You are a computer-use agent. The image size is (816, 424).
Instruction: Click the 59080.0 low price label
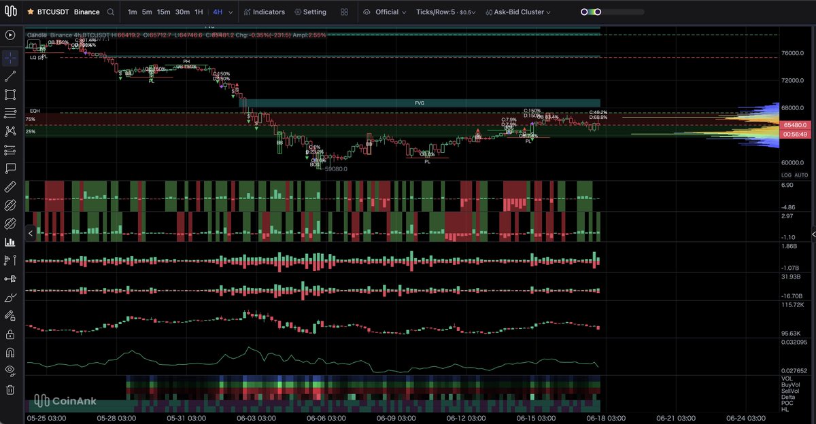pos(337,169)
